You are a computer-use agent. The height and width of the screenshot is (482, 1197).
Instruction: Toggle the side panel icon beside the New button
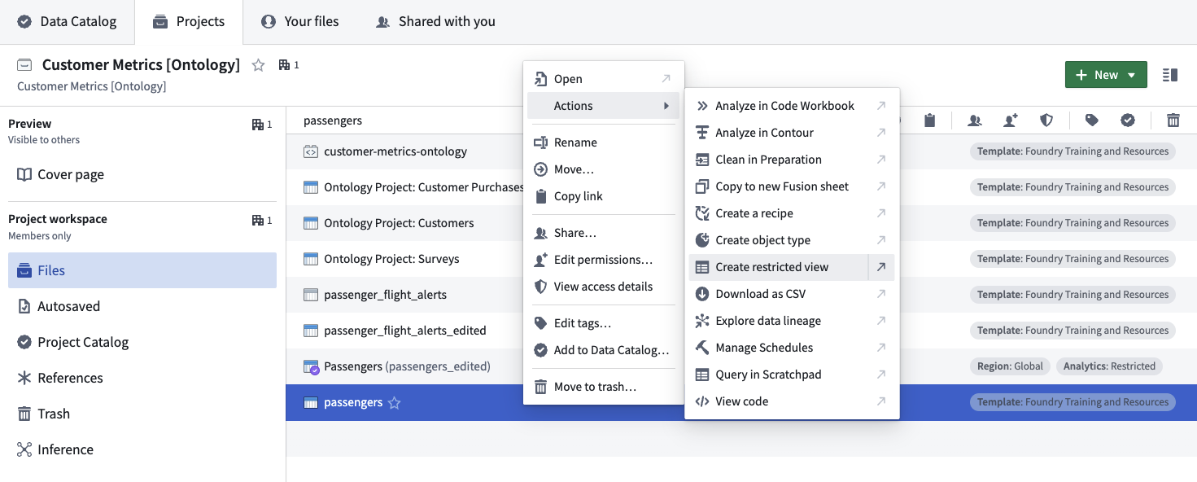(x=1170, y=75)
